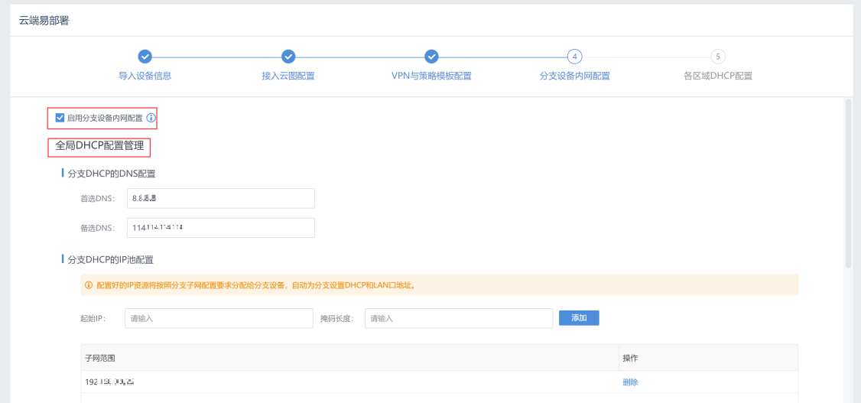The height and width of the screenshot is (403, 861).
Task: Select the 分支设备内网配置 step label
Action: coord(574,76)
